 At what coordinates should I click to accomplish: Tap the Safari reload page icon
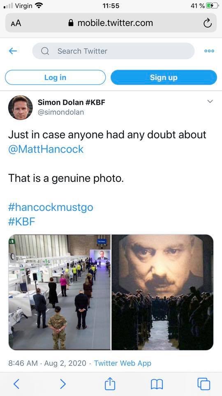[x=207, y=23]
